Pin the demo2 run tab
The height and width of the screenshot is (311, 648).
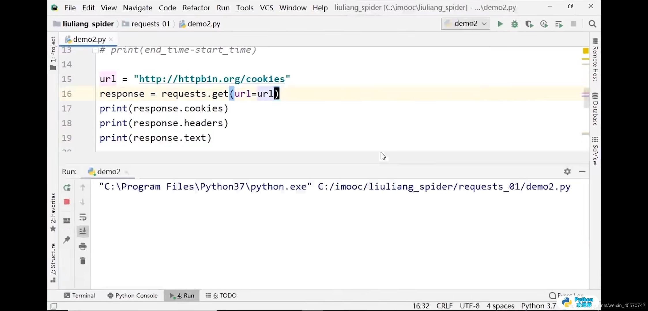tap(67, 240)
